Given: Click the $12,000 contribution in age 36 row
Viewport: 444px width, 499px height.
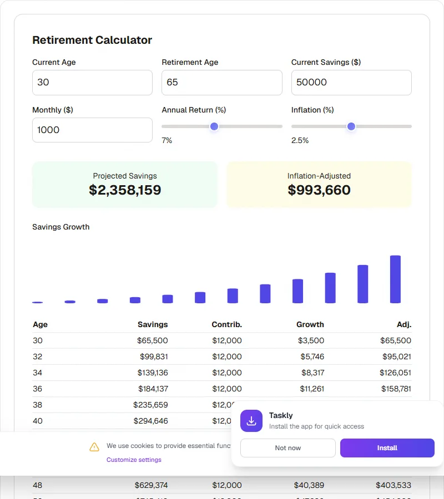Looking at the screenshot, I should (x=227, y=389).
